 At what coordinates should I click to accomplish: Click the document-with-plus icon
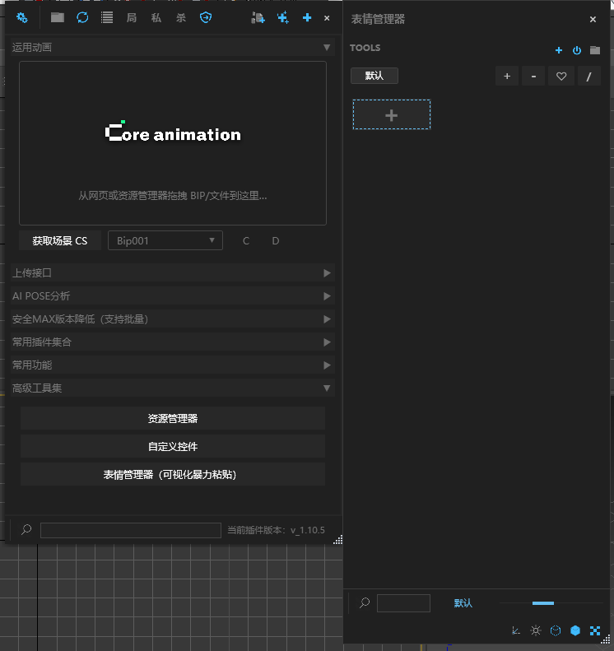[x=258, y=18]
